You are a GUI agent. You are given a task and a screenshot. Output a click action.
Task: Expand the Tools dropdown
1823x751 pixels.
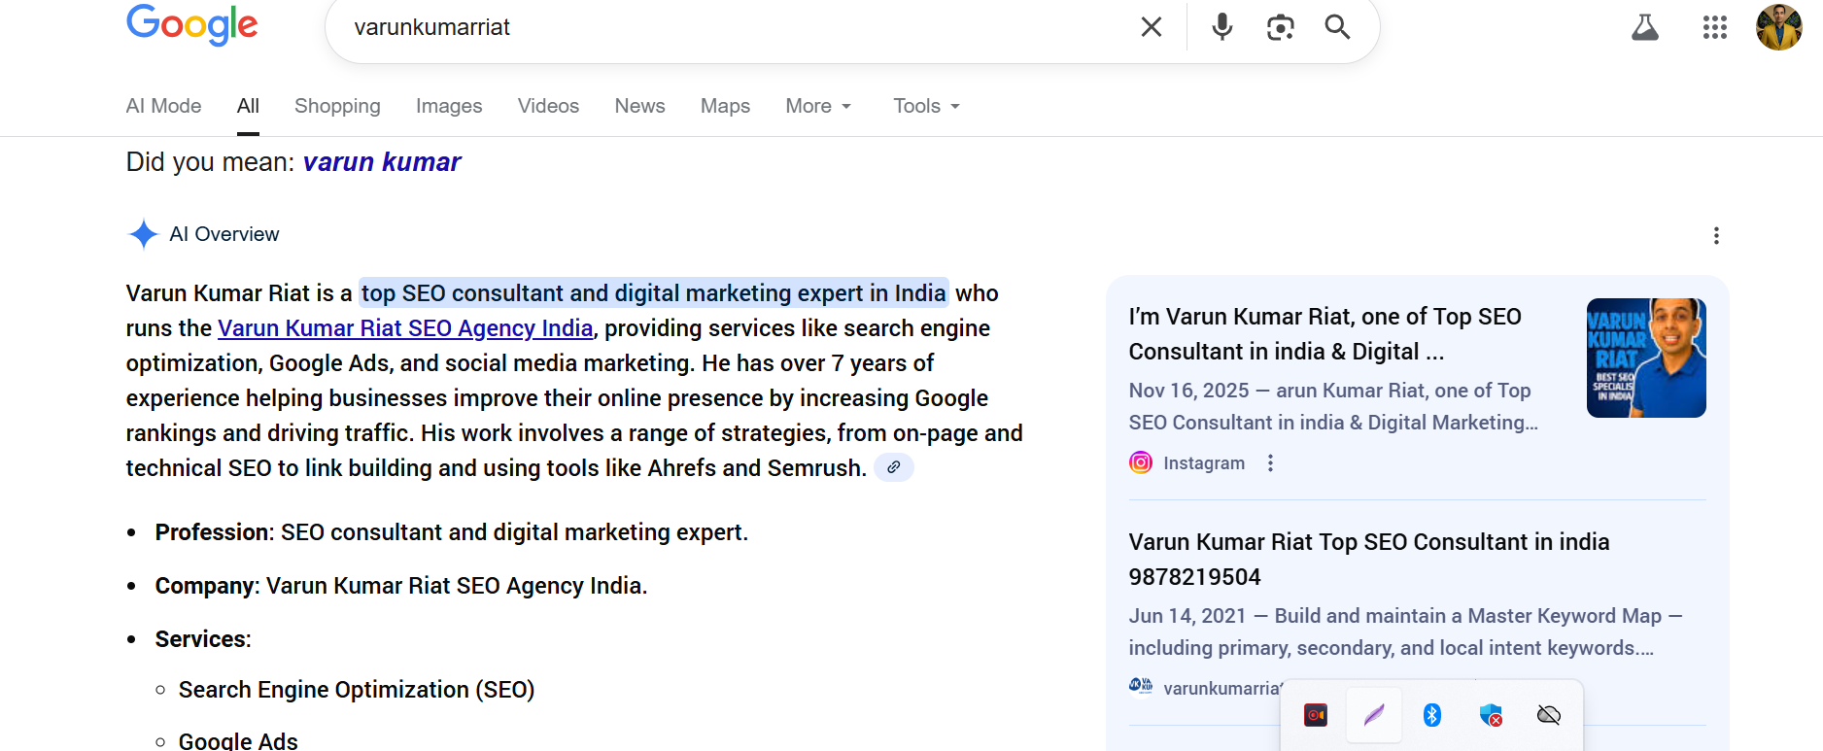coord(926,106)
